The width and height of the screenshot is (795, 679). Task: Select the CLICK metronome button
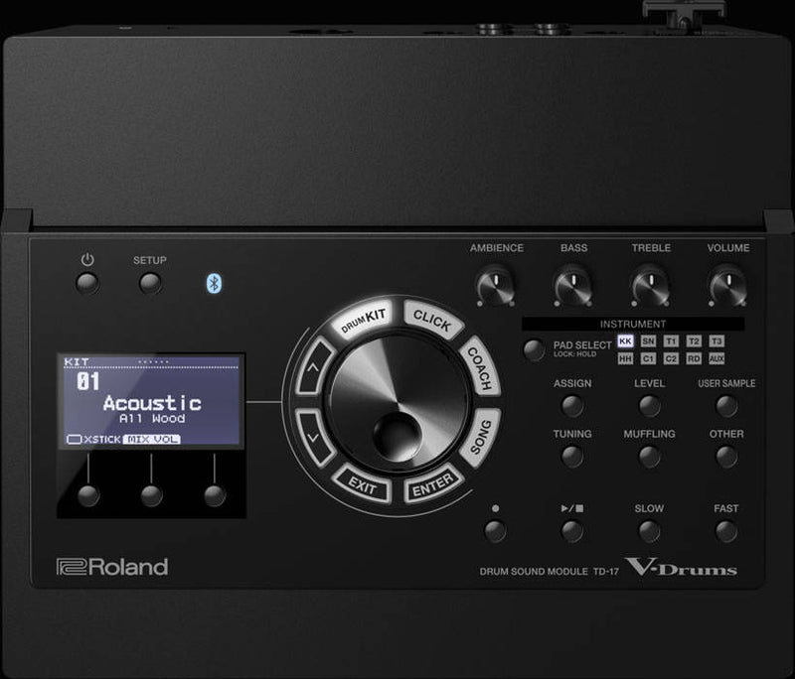[432, 316]
